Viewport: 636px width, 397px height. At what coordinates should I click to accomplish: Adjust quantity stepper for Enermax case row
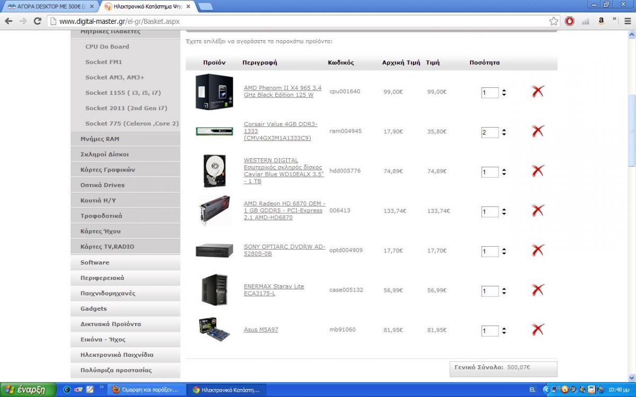coord(504,291)
